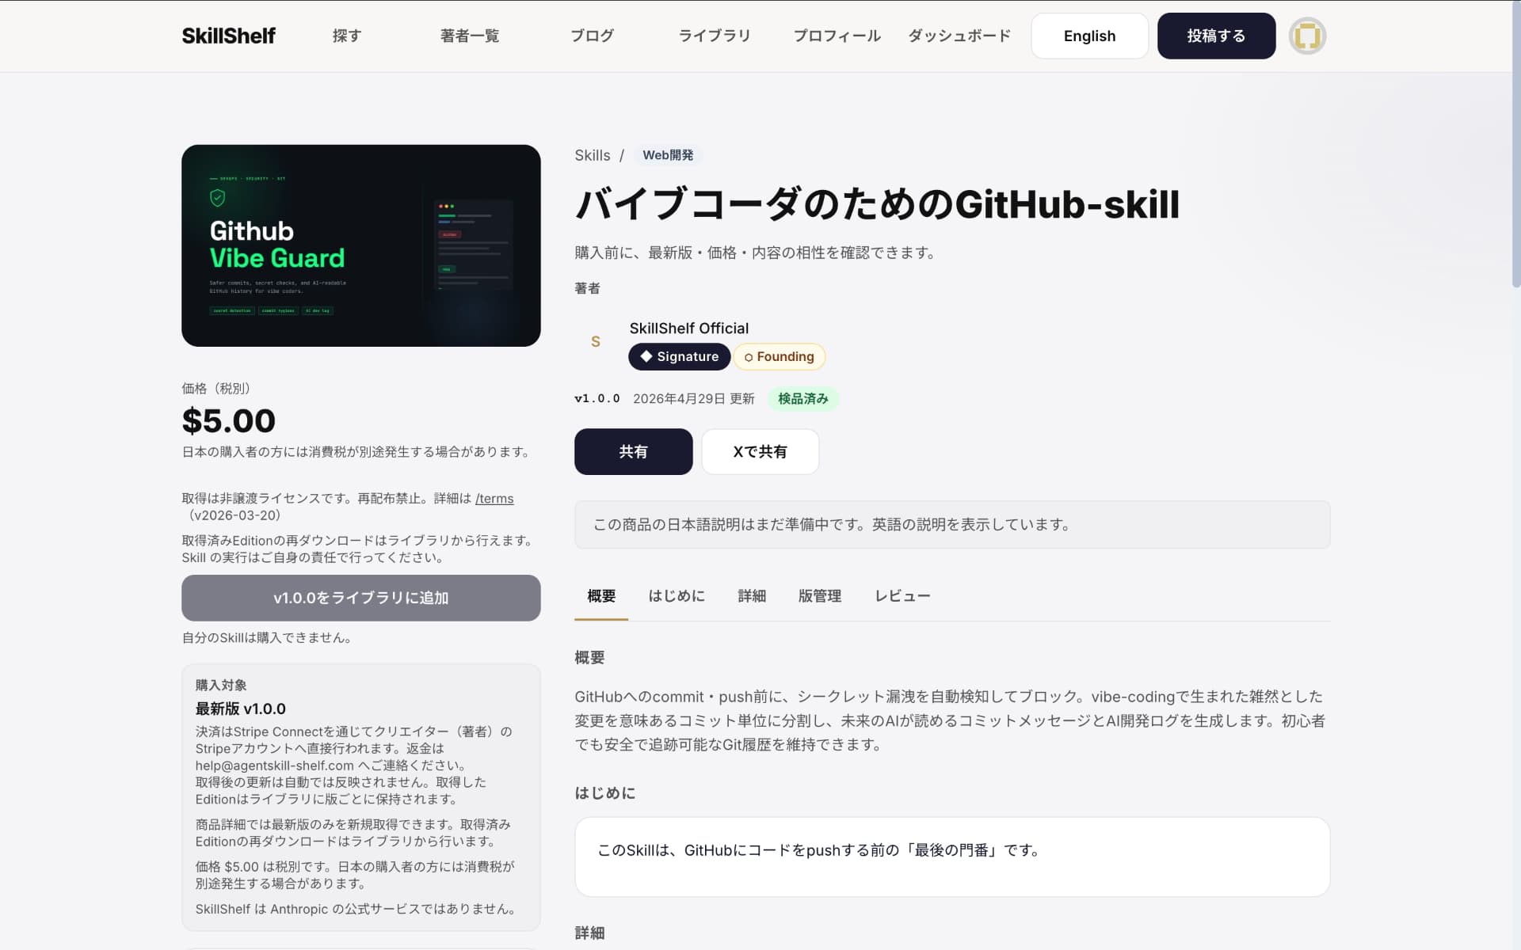
Task: Open the レビュー tab
Action: pyautogui.click(x=902, y=595)
